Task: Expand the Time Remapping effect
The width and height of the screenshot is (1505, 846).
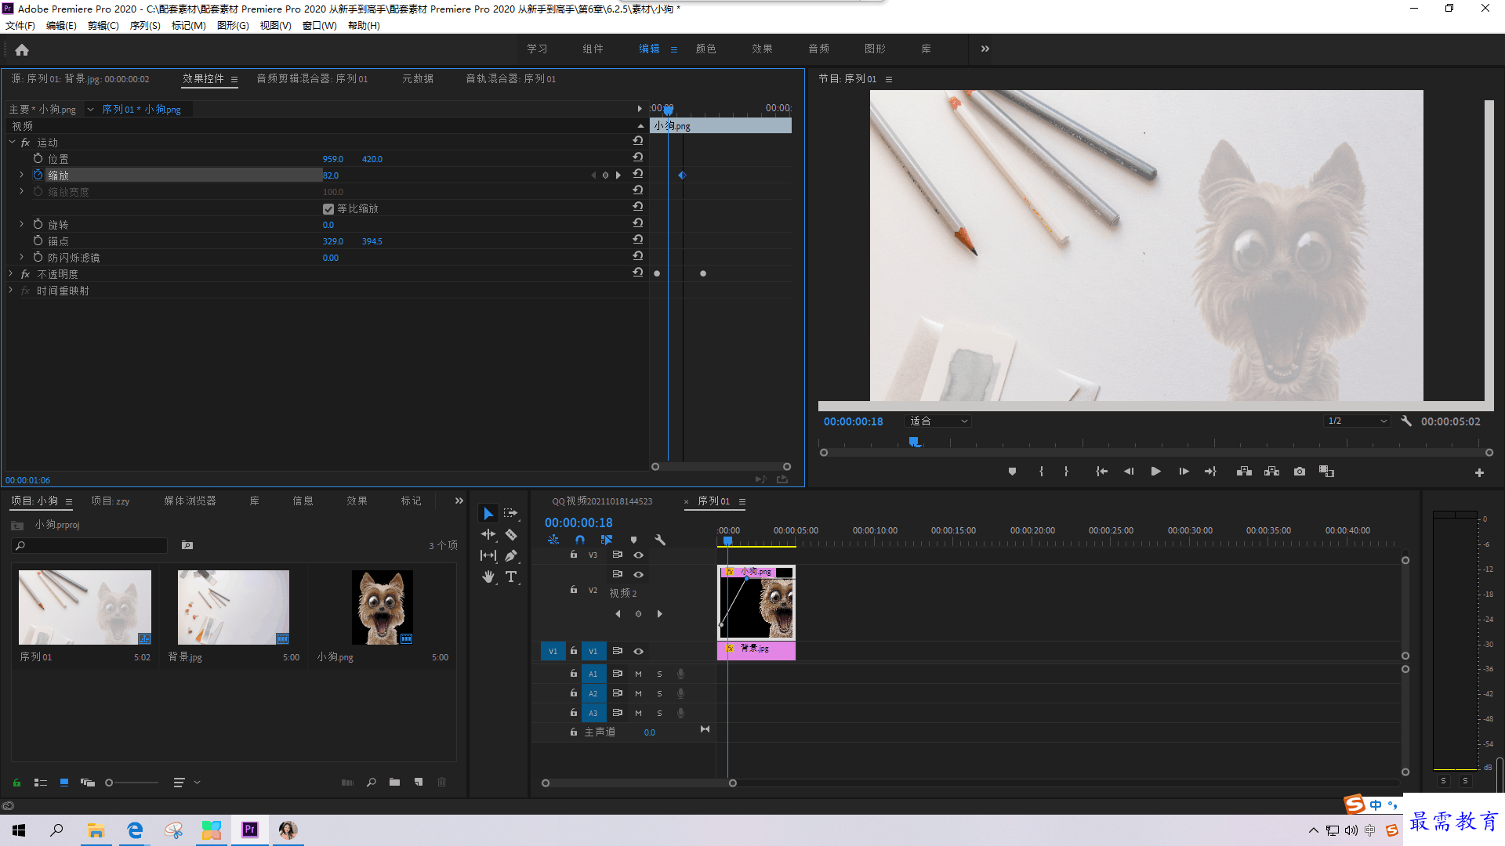Action: click(x=11, y=290)
